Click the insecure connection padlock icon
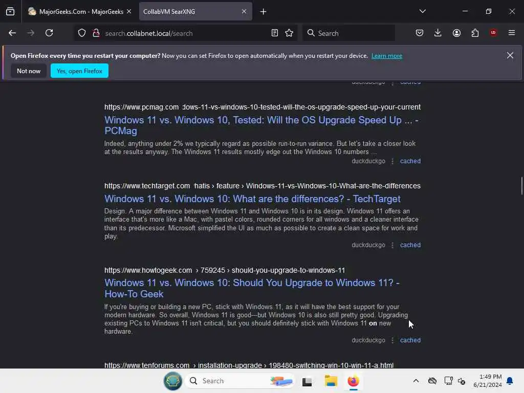524x393 pixels. (96, 33)
